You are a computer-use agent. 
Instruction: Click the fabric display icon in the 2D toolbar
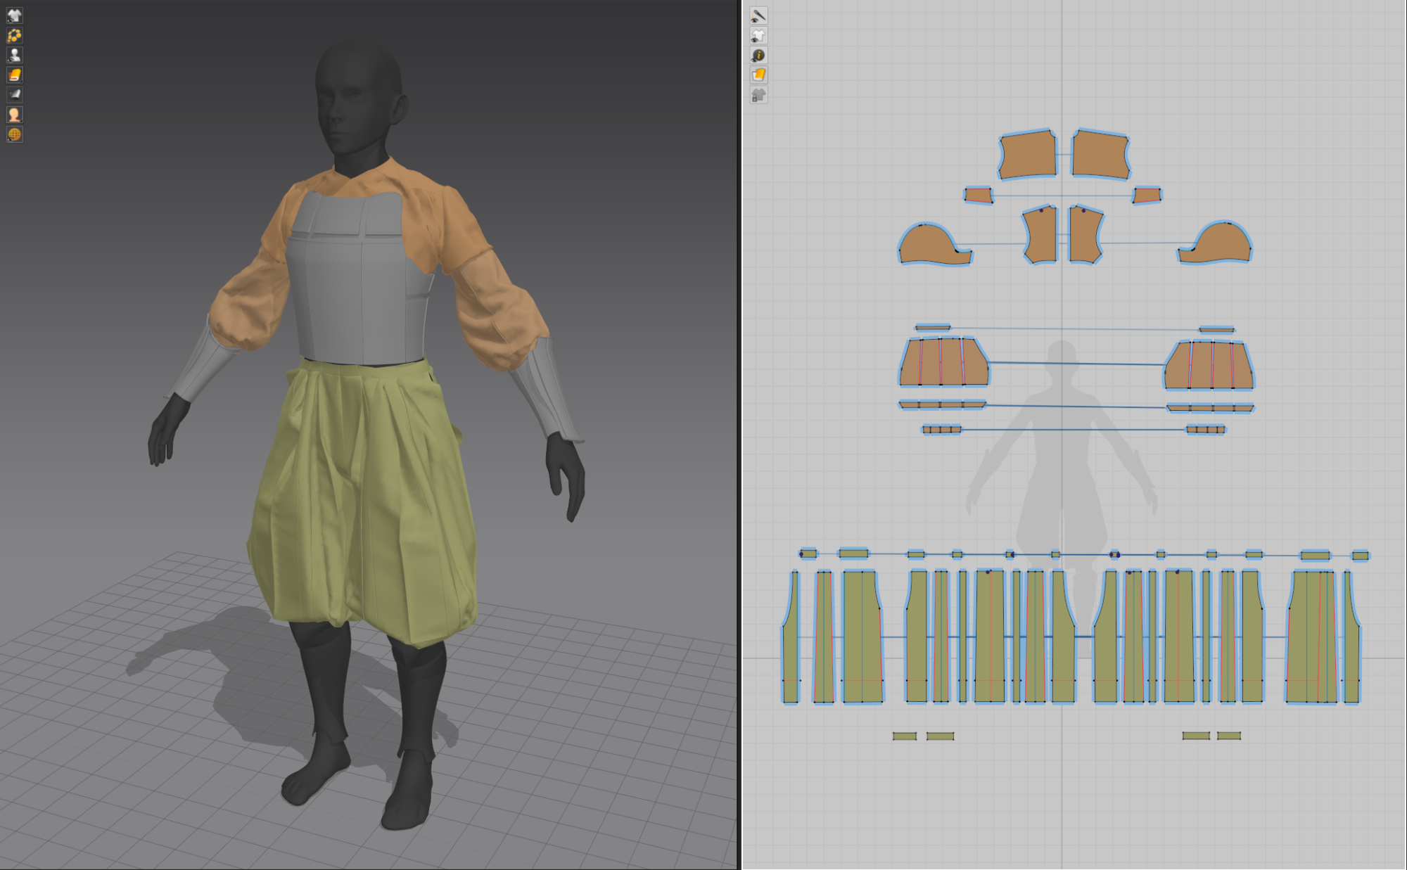tap(758, 75)
